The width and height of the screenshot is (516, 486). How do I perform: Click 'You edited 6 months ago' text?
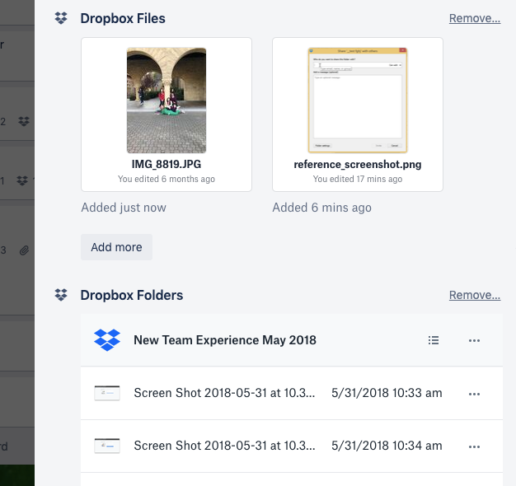pyautogui.click(x=167, y=179)
